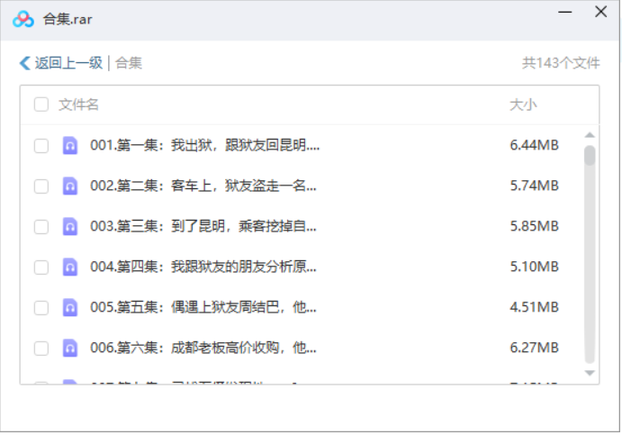
Task: Open file 002.第二集：客车上，狱友盗走一名
Action: [203, 186]
